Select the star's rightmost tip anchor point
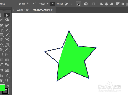Viewport: 128px width, 95px height. 96,48
